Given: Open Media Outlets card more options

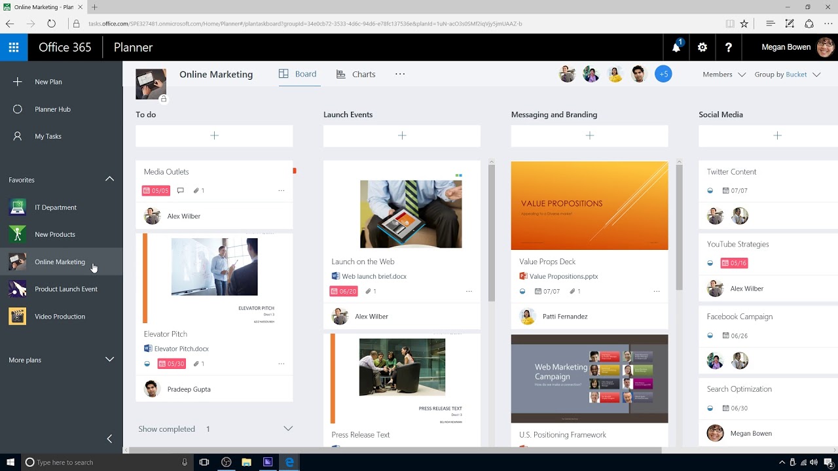Looking at the screenshot, I should tap(282, 191).
